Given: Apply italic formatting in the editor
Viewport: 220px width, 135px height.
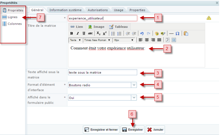Looking at the screenshot, I should point(78,33).
